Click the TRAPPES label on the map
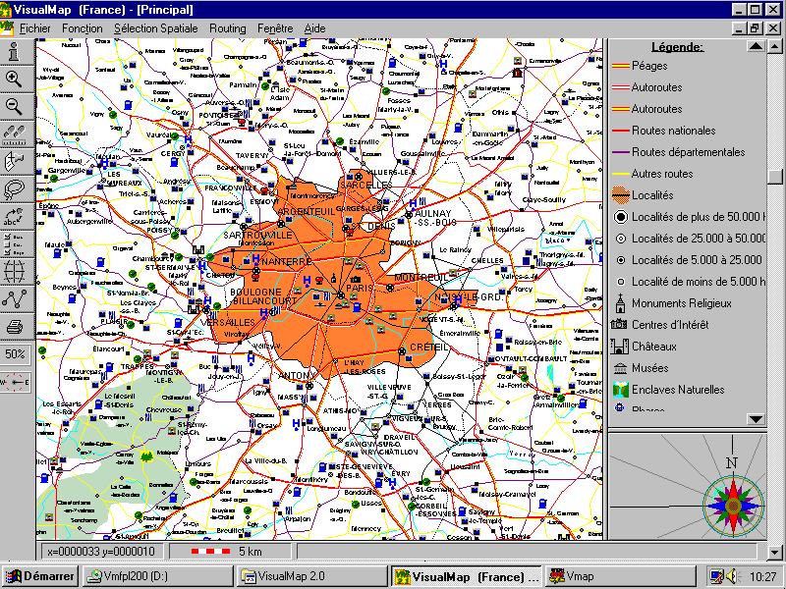Image resolution: width=786 pixels, height=589 pixels. pyautogui.click(x=138, y=366)
